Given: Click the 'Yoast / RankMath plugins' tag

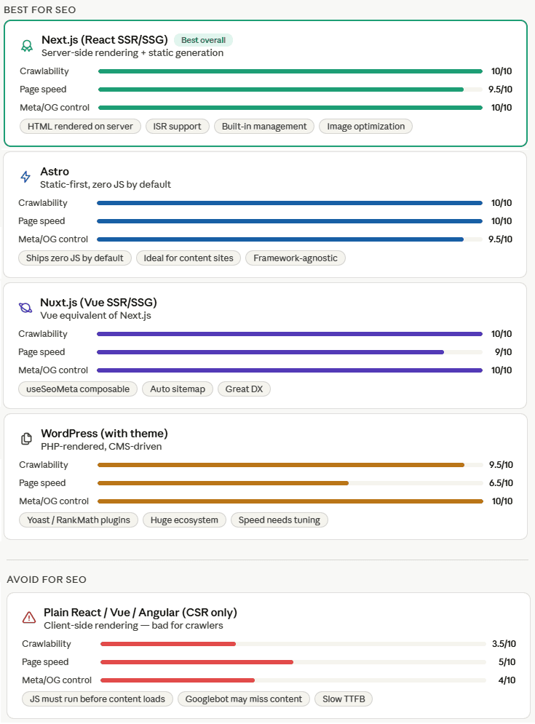Looking at the screenshot, I should pos(79,520).
